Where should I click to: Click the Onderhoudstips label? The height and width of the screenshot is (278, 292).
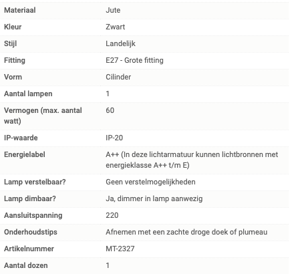[x=31, y=232]
